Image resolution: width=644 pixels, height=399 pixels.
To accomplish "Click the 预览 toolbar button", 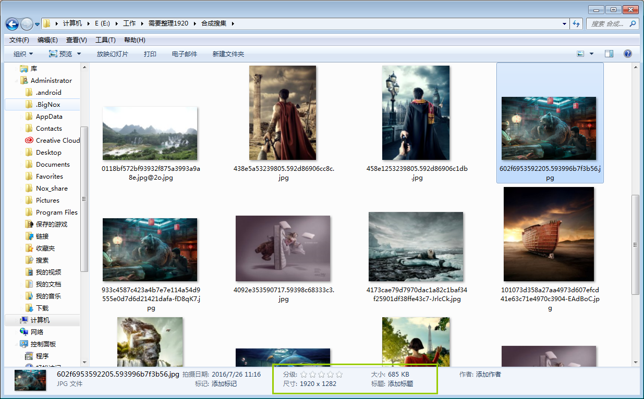I will tap(60, 54).
